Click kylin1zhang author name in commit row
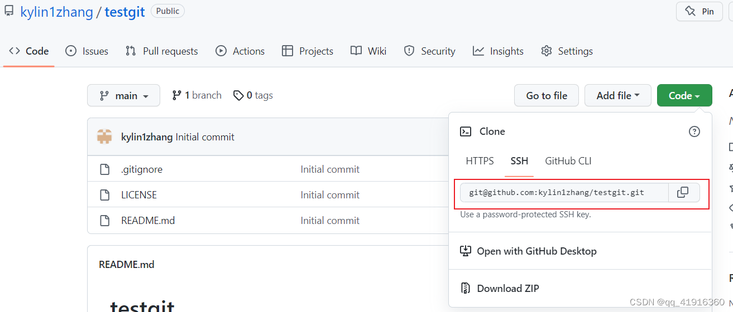This screenshot has width=733, height=312. pyautogui.click(x=147, y=137)
